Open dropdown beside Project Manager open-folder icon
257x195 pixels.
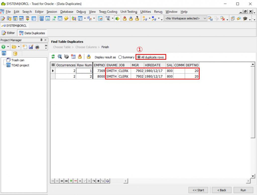tap(19, 47)
